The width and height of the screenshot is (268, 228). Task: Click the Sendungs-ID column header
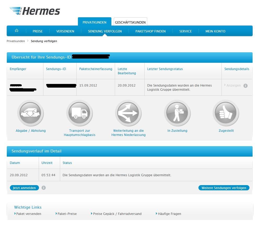pyautogui.click(x=56, y=69)
